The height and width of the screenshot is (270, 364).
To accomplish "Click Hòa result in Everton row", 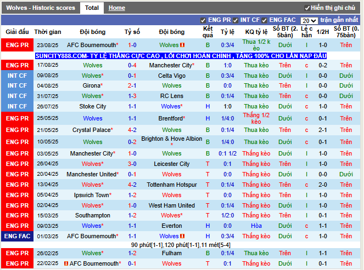I will tap(256, 226).
